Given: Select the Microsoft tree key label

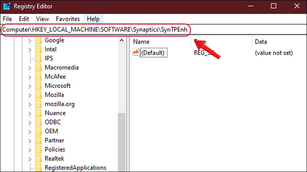Looking at the screenshot, I should [x=58, y=86].
